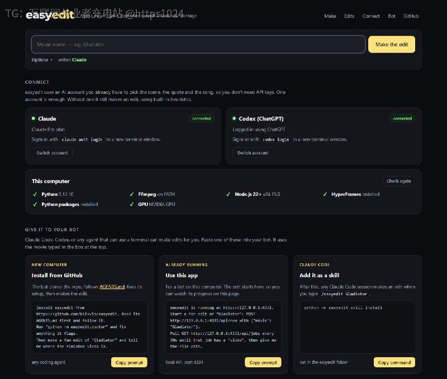Click the Codex green status dot
Image resolution: width=447 pixels, height=379 pixels.
[x=234, y=118]
